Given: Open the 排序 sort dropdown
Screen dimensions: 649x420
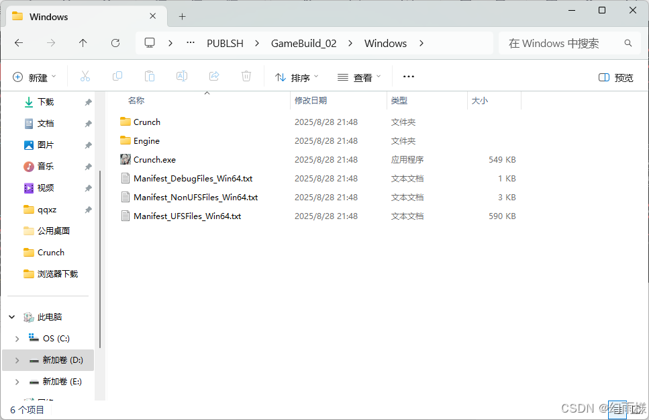Looking at the screenshot, I should click(297, 77).
